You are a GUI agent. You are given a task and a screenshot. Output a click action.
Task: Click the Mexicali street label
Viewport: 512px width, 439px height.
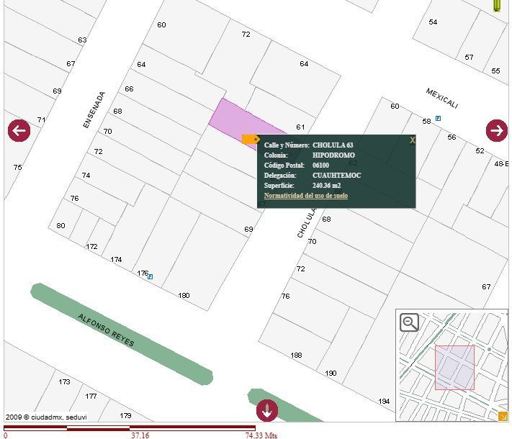442,99
